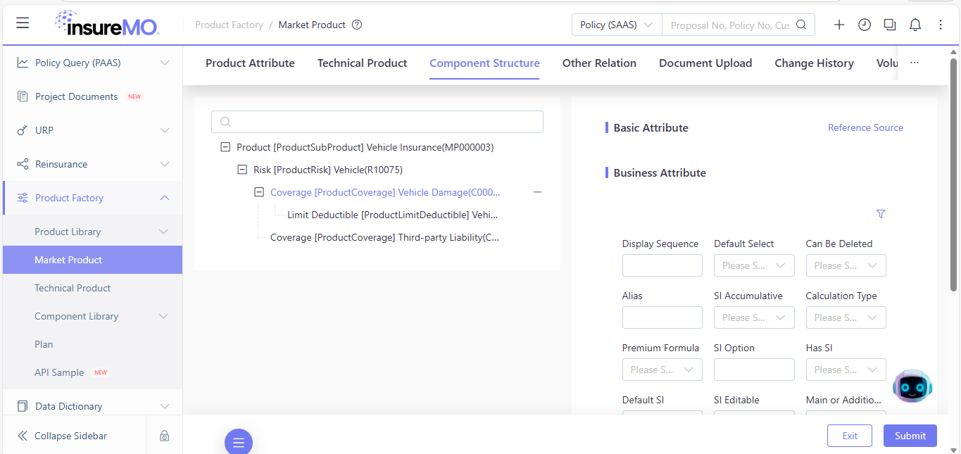This screenshot has width=961, height=454.
Task: Open the Premium Formula dropdown
Action: click(x=662, y=370)
